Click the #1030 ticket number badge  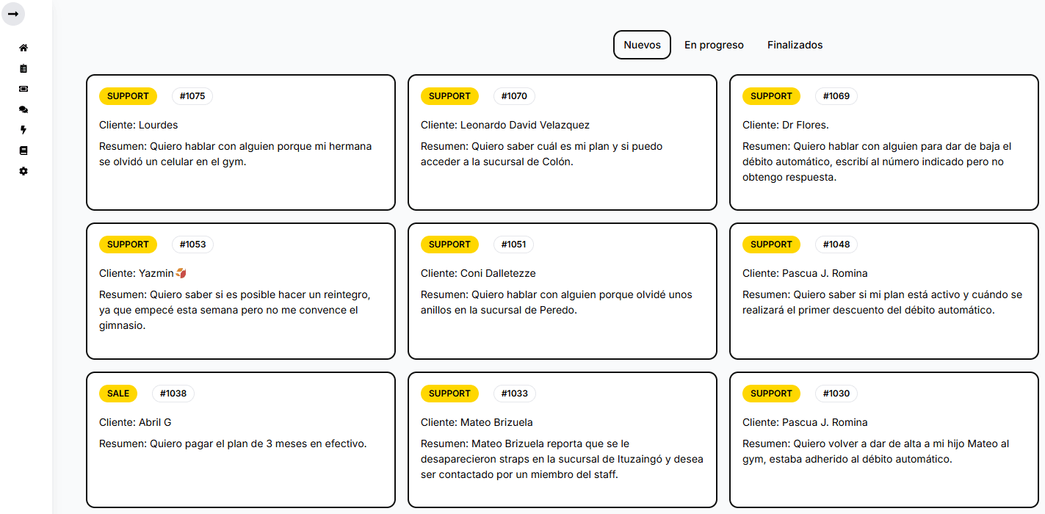(x=836, y=394)
